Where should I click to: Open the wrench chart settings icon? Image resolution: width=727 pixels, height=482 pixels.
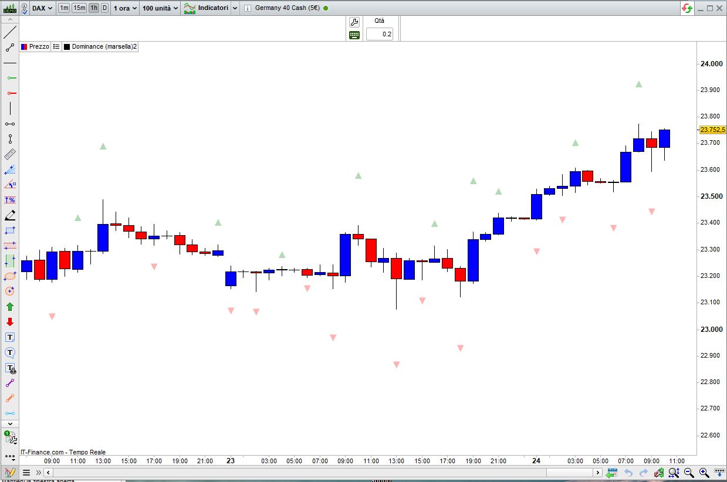(x=354, y=22)
